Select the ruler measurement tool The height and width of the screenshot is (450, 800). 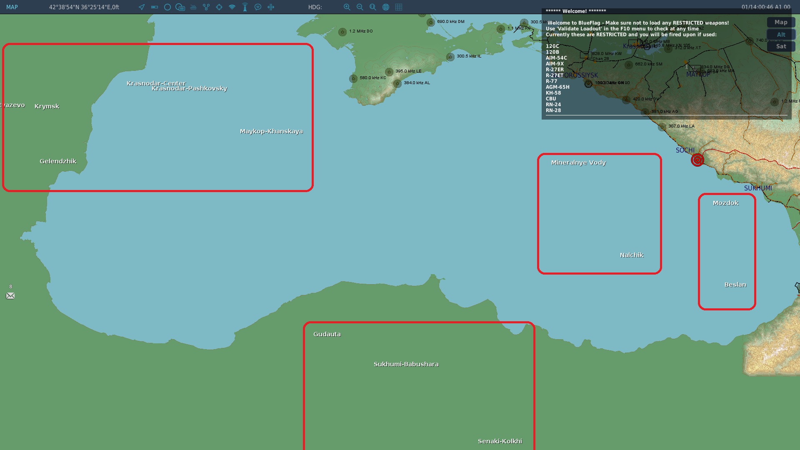coord(155,7)
